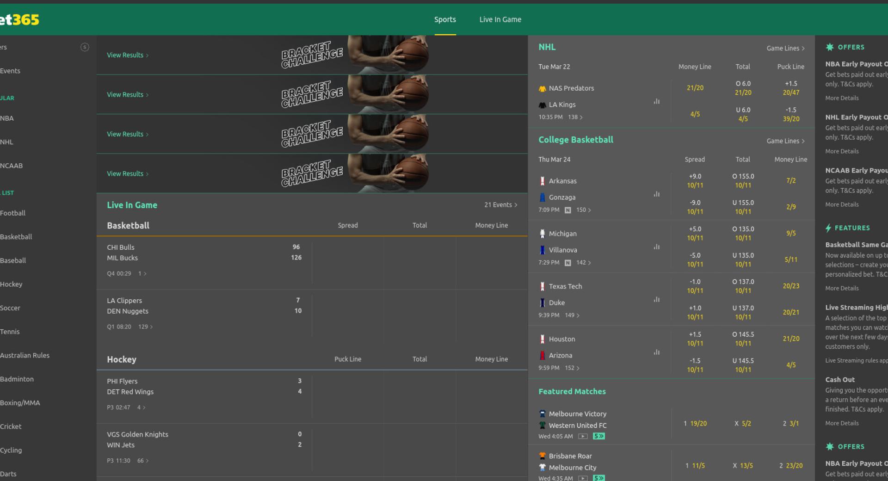Pick LA Kings puck line -1.5 39/20

click(x=791, y=114)
